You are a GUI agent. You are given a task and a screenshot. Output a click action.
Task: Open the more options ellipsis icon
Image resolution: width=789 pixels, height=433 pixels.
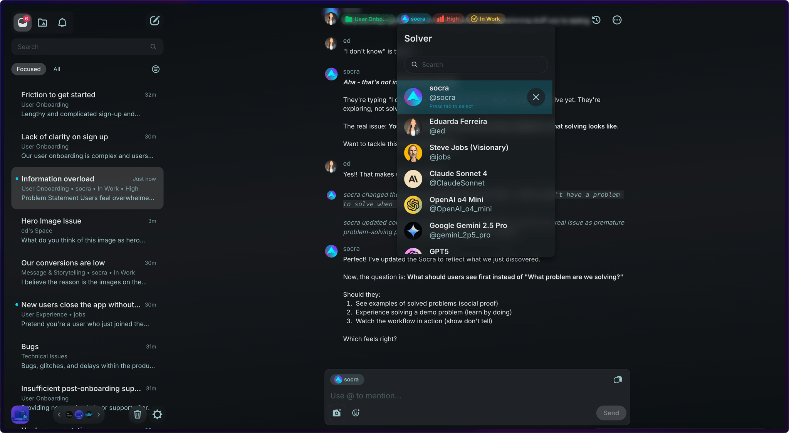[617, 20]
